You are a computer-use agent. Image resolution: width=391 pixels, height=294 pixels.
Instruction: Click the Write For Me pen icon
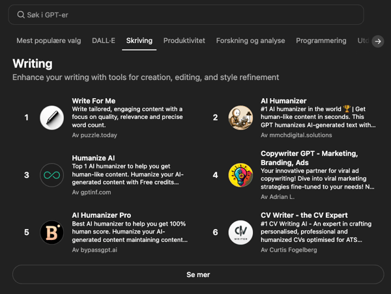(x=52, y=118)
